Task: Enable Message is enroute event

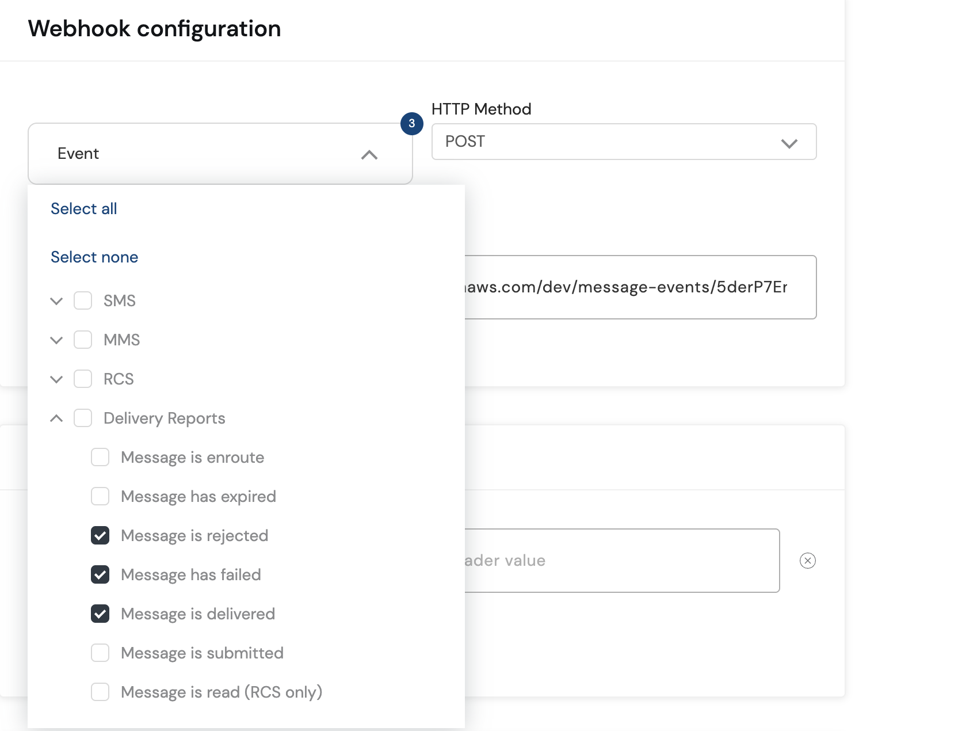Action: pos(100,457)
